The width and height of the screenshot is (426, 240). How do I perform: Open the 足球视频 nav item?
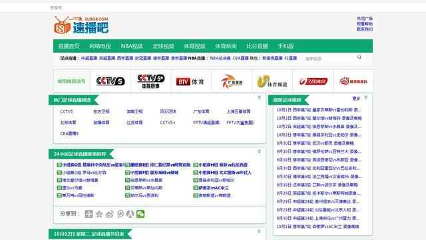click(163, 46)
